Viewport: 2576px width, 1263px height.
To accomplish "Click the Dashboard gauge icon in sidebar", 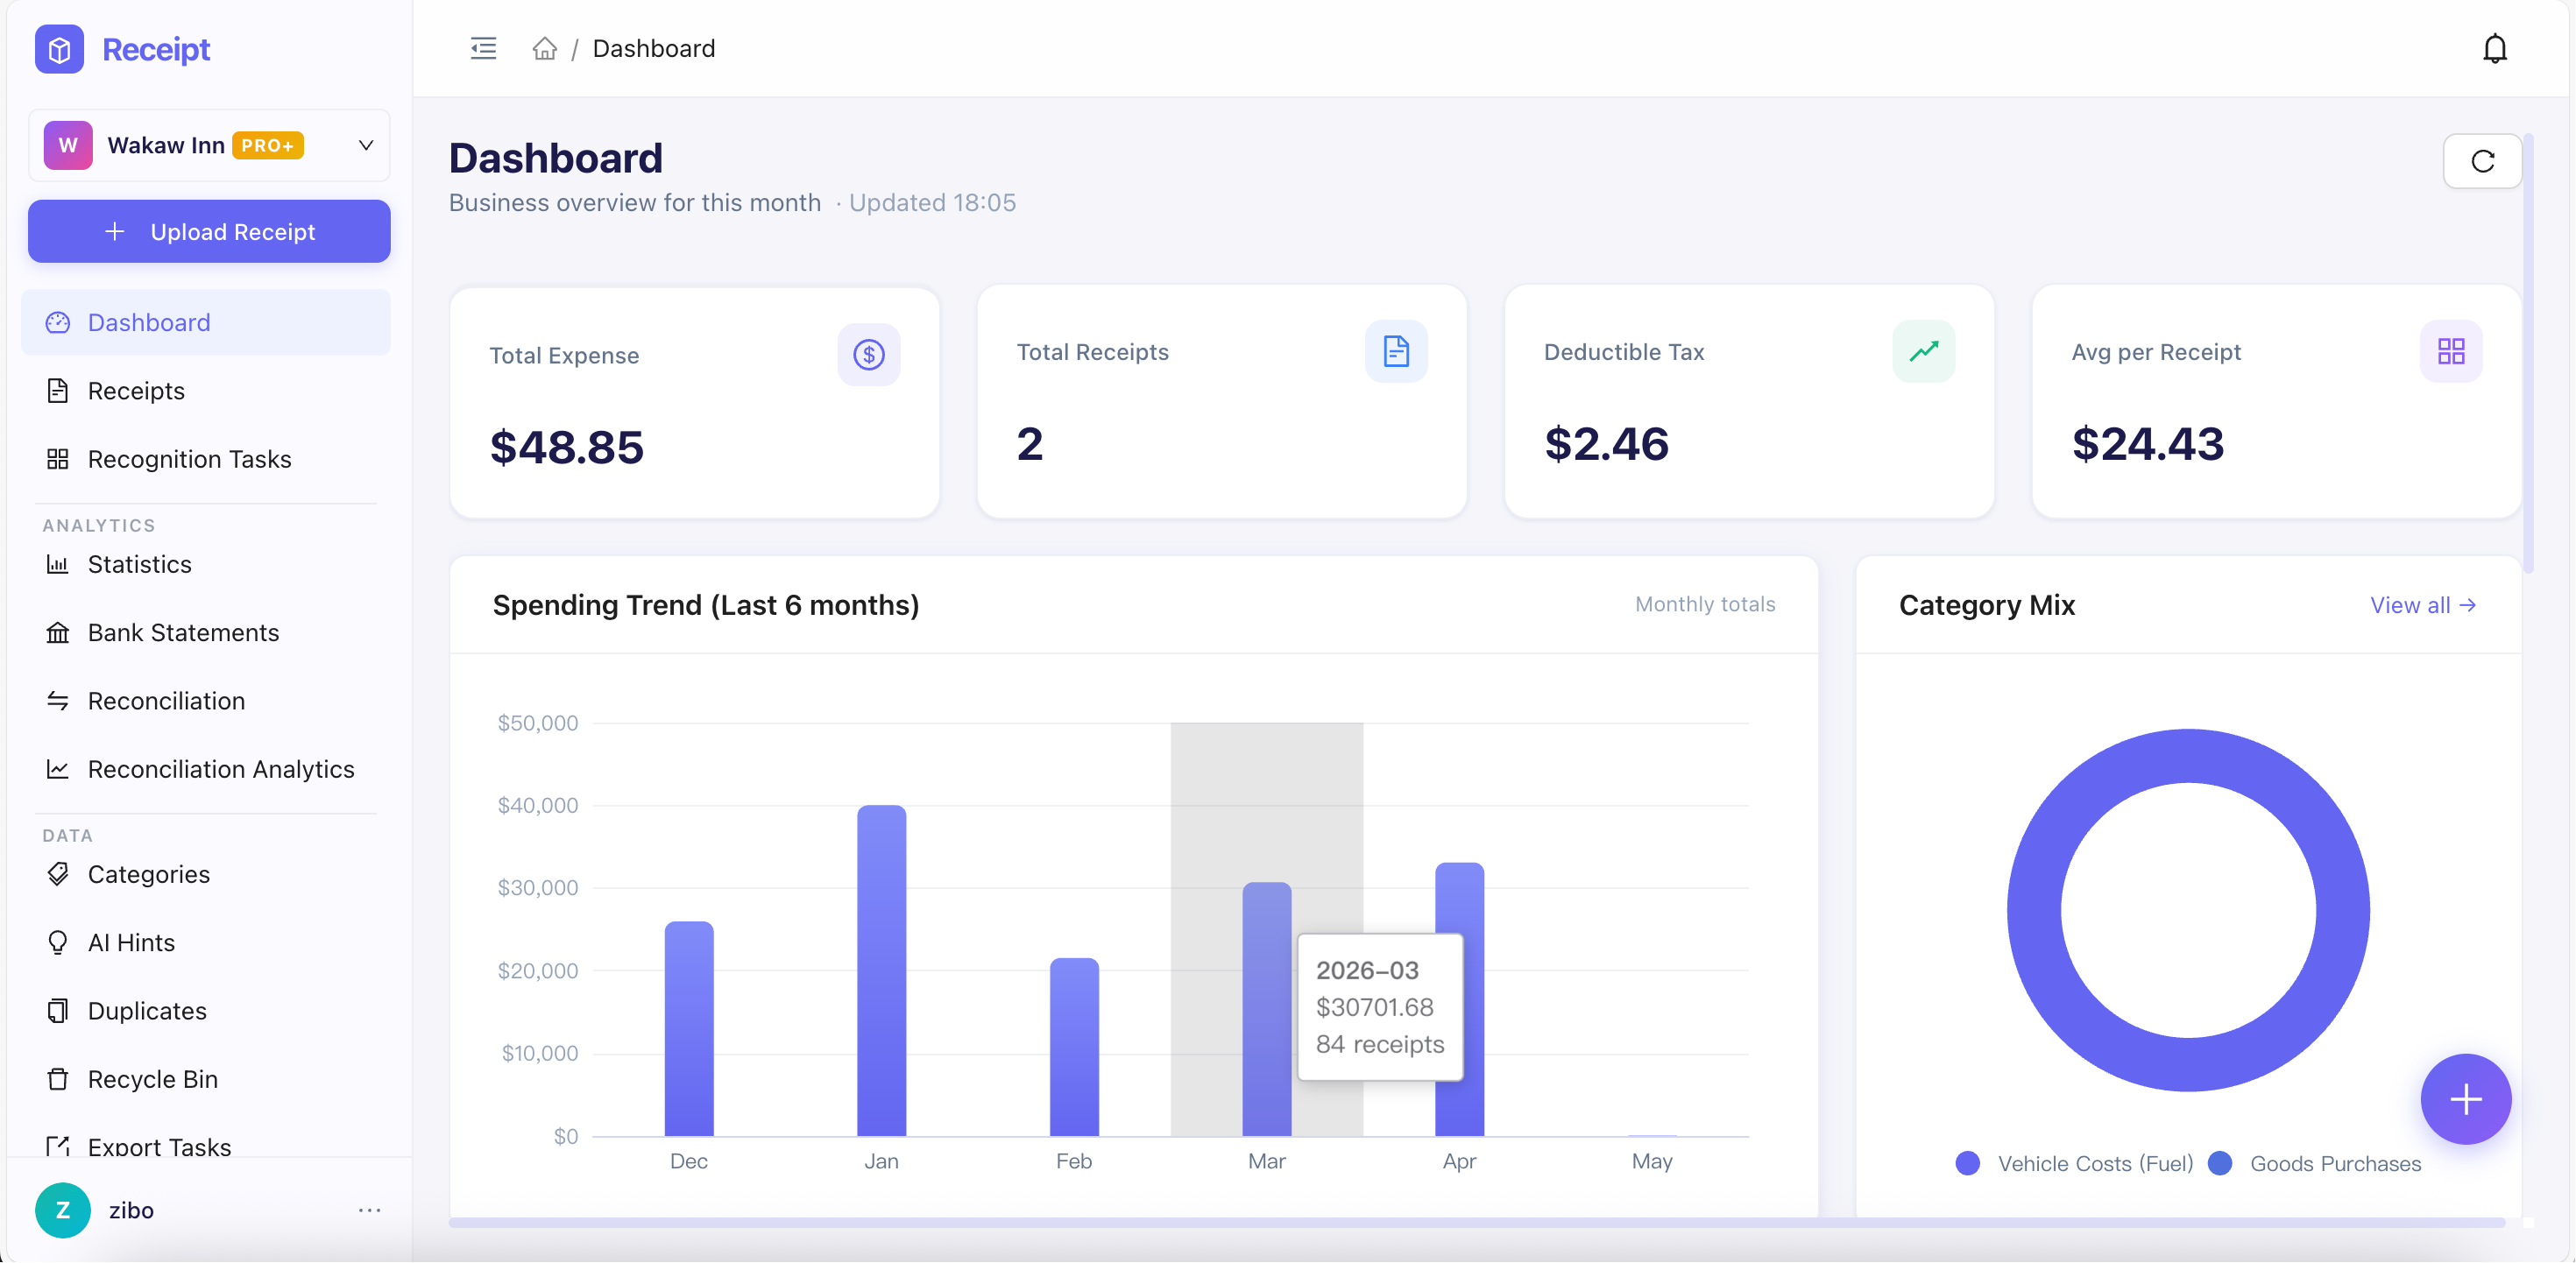I will point(58,322).
